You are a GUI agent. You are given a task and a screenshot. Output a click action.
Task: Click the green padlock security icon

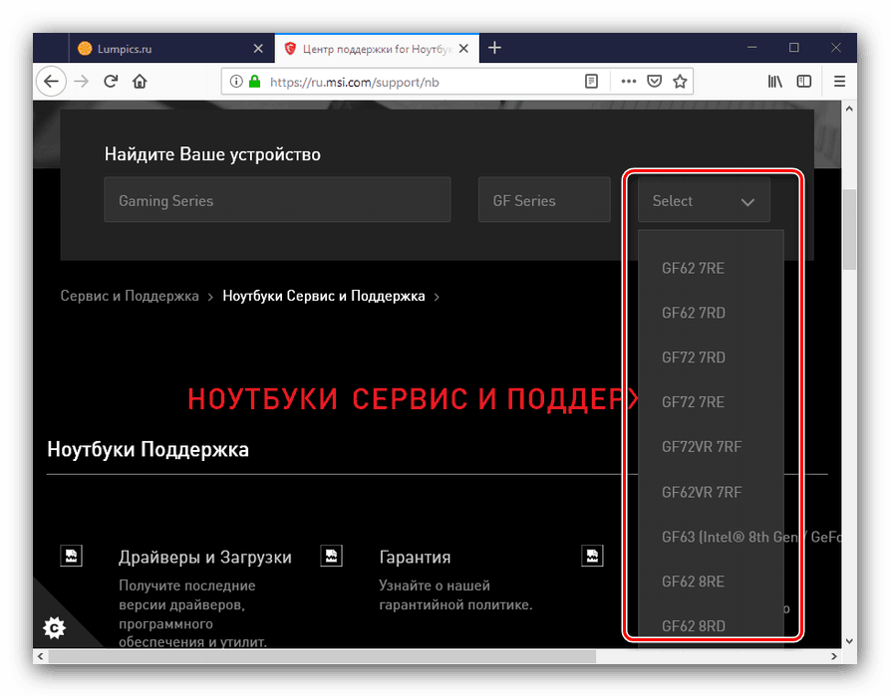[255, 82]
